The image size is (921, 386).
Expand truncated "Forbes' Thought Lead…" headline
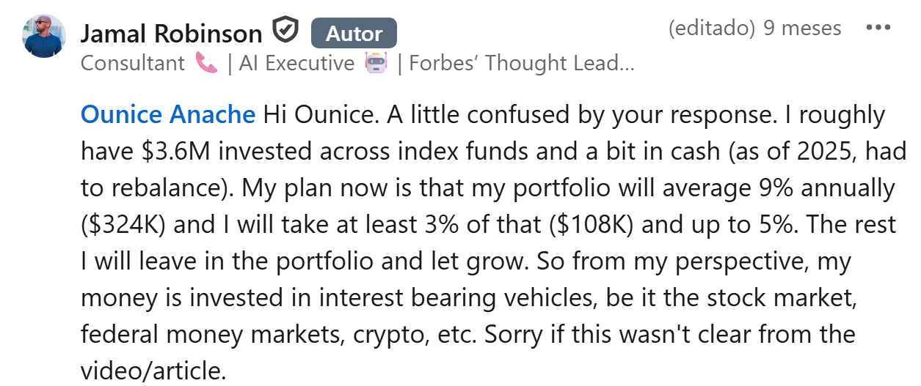point(521,64)
